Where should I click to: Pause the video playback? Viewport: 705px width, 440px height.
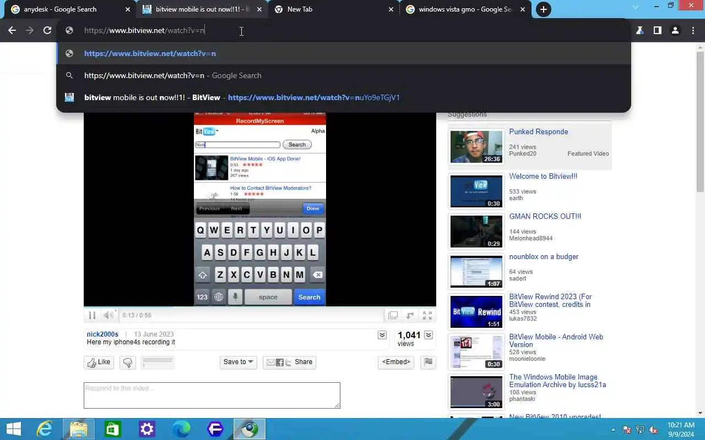(x=92, y=315)
